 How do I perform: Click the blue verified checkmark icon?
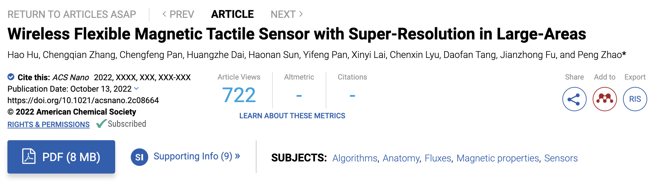[x=11, y=77]
